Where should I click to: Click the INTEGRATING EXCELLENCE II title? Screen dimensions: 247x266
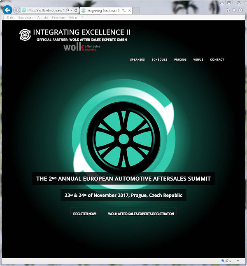[x=82, y=32]
